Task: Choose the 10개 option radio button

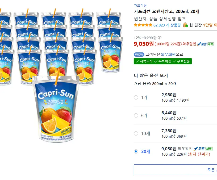Action: [x=136, y=133]
